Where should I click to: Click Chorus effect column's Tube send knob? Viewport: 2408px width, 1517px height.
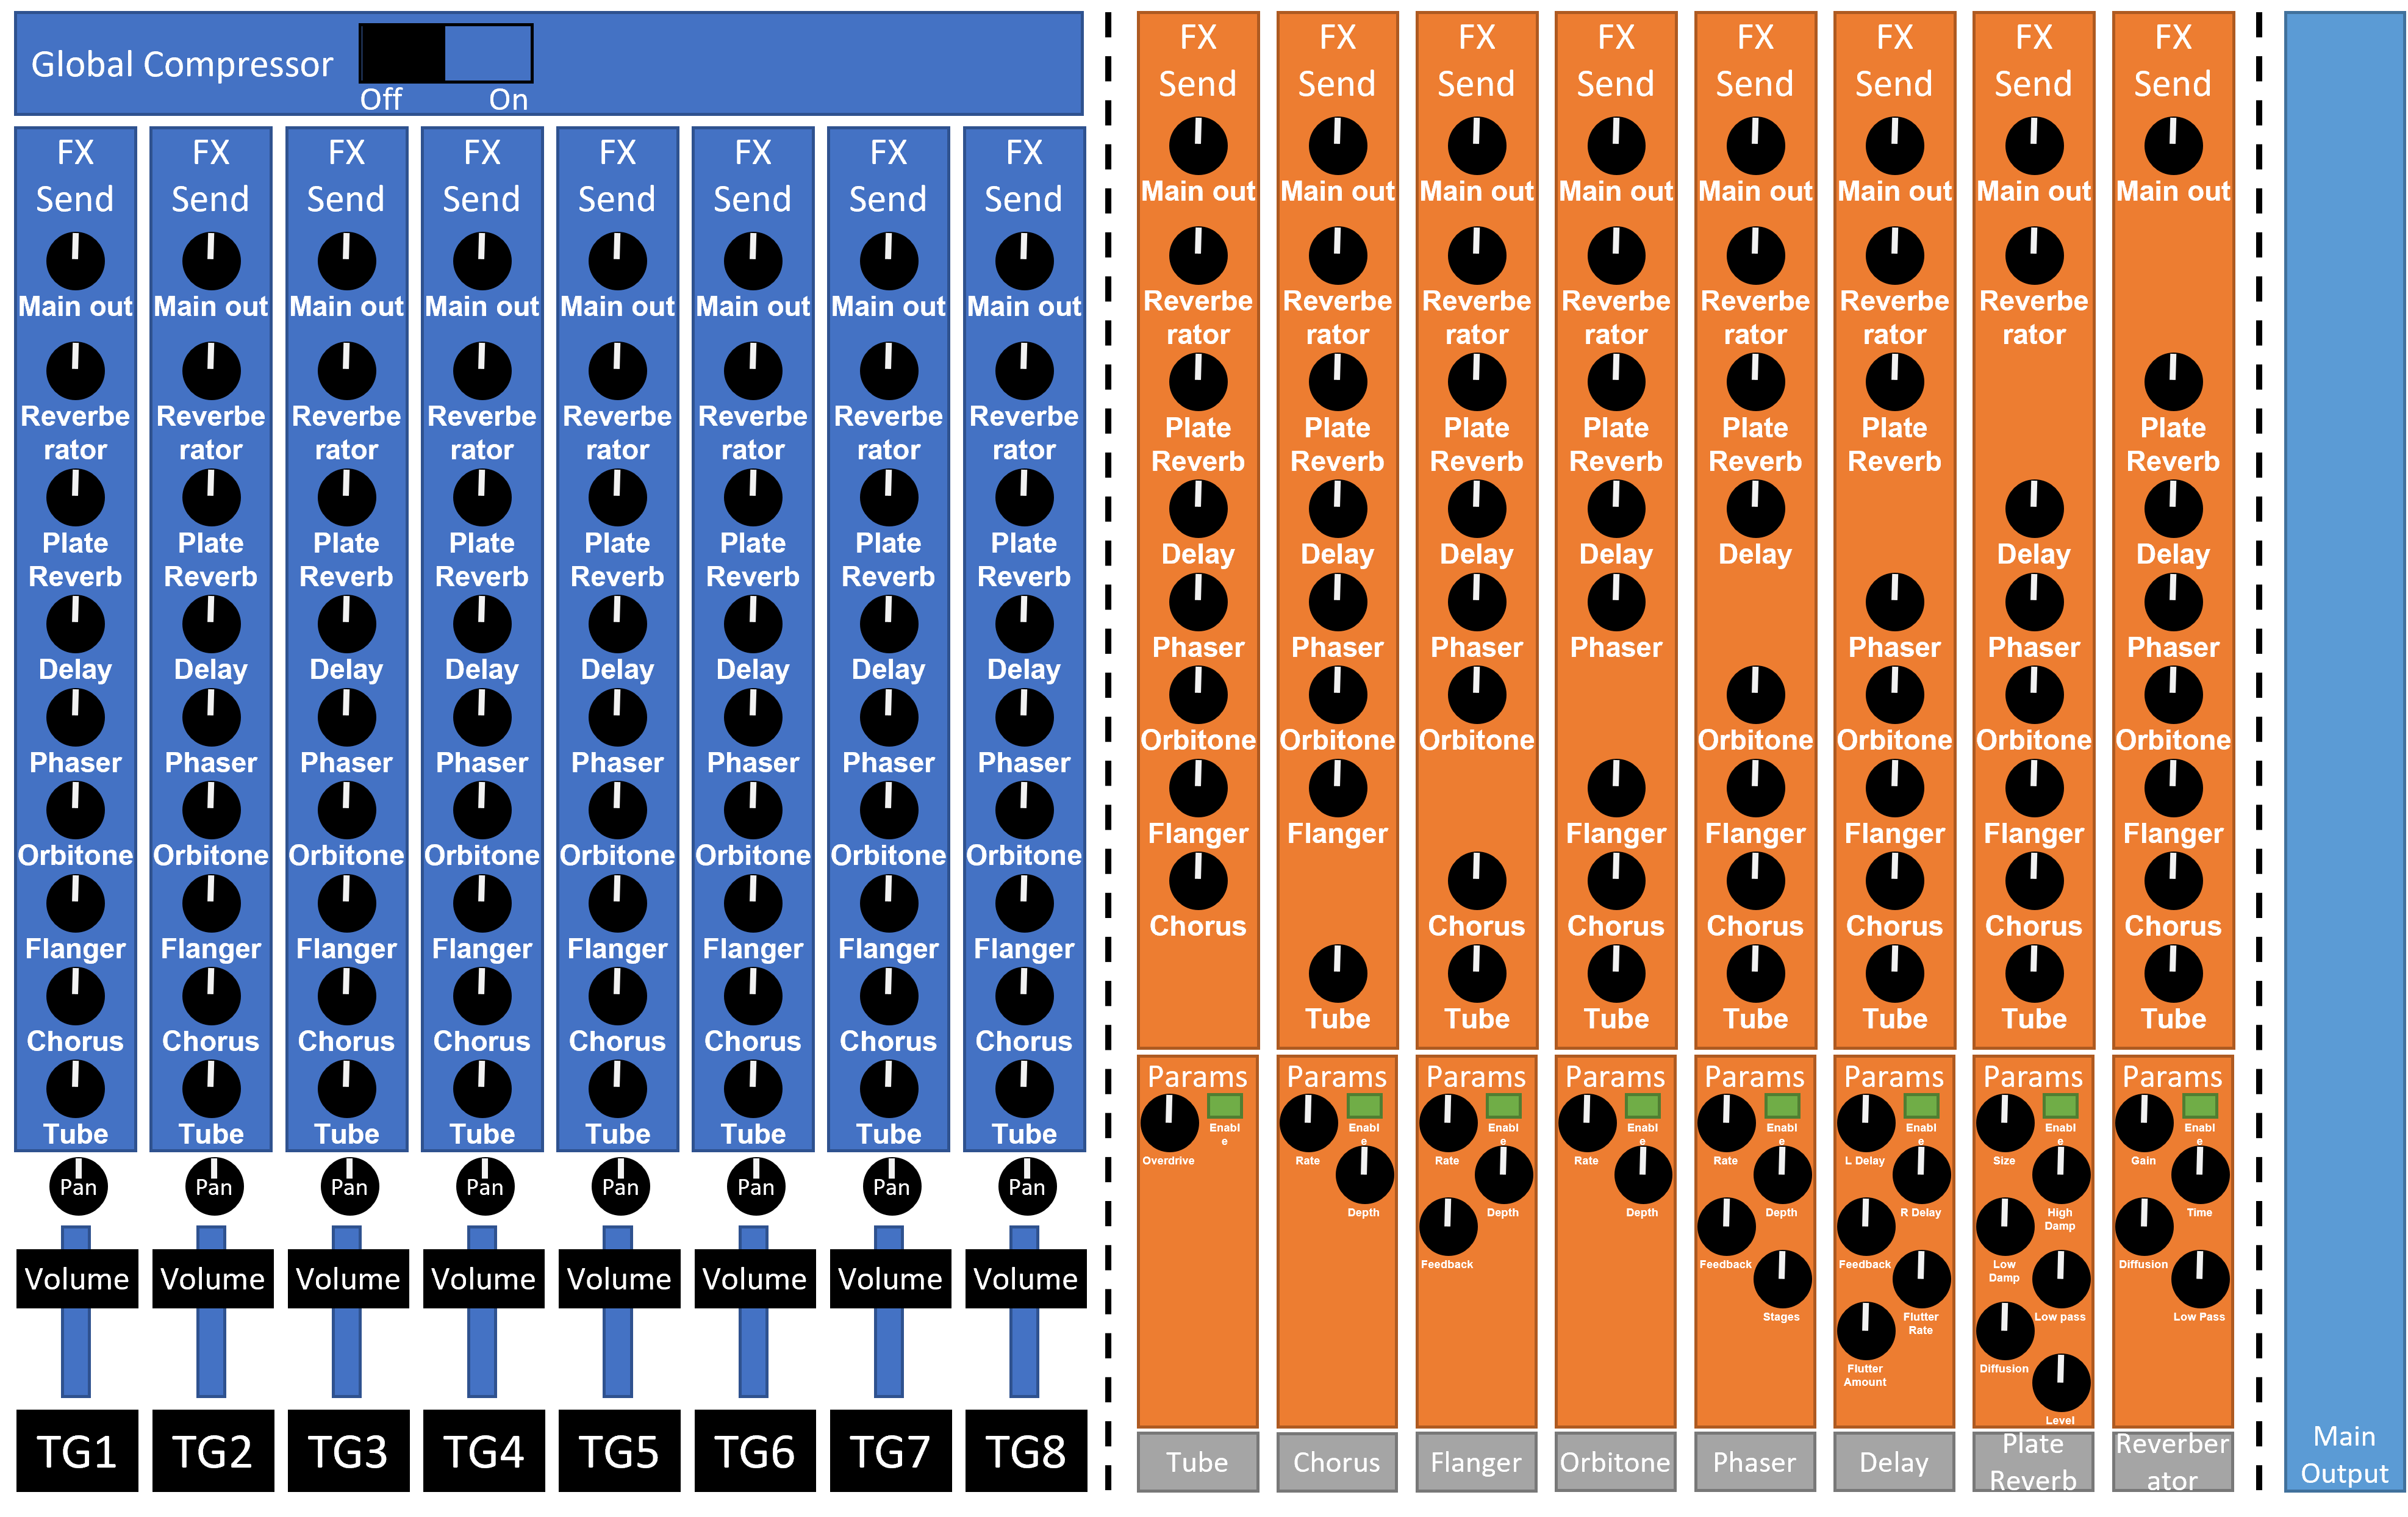1337,973
